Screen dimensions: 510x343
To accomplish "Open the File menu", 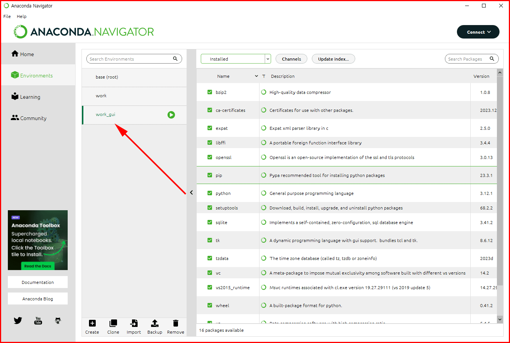I will pos(7,16).
